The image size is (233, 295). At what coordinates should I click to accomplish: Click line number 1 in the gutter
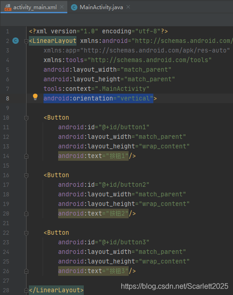point(7,31)
